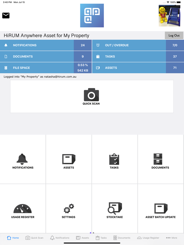Open the Stocktake magnifier tile

coord(115,208)
